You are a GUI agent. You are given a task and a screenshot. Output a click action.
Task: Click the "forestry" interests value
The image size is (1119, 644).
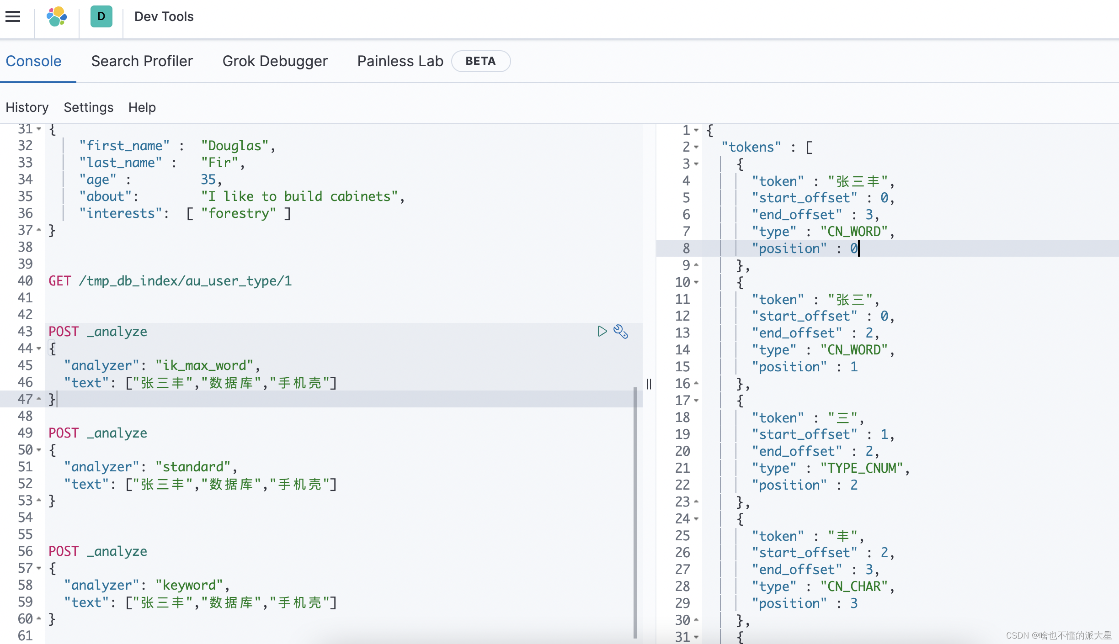click(x=239, y=213)
